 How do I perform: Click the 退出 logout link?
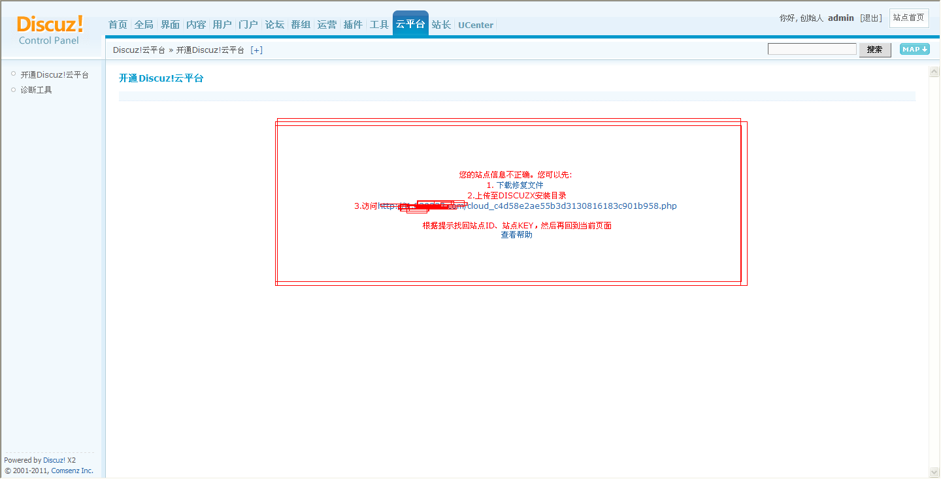click(871, 18)
